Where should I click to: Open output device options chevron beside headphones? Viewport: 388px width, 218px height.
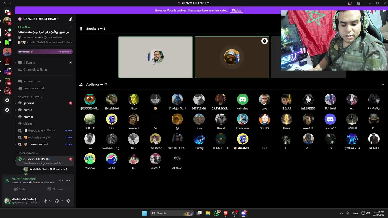(x=62, y=201)
